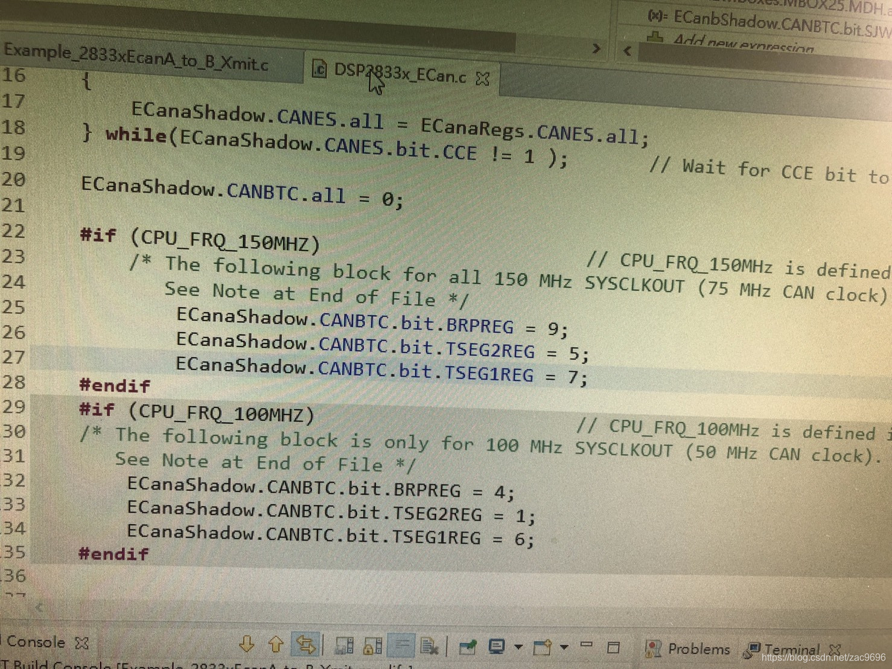Clear the console output
Screen dimensions: 892x669
click(x=429, y=646)
